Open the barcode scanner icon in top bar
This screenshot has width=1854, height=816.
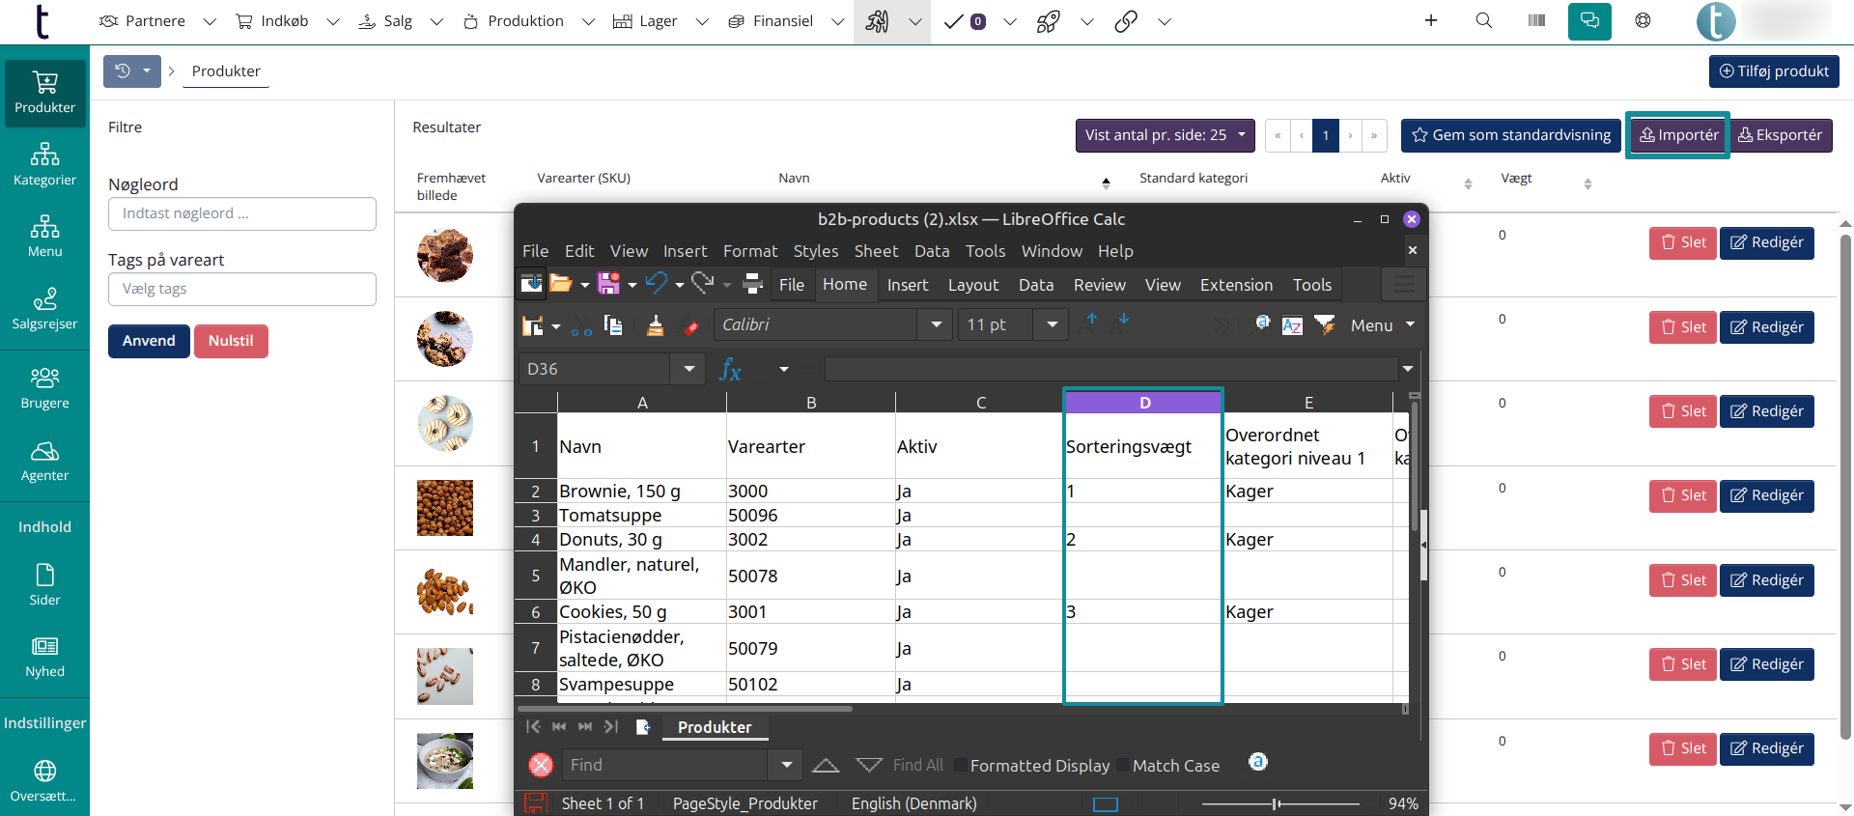(1536, 21)
